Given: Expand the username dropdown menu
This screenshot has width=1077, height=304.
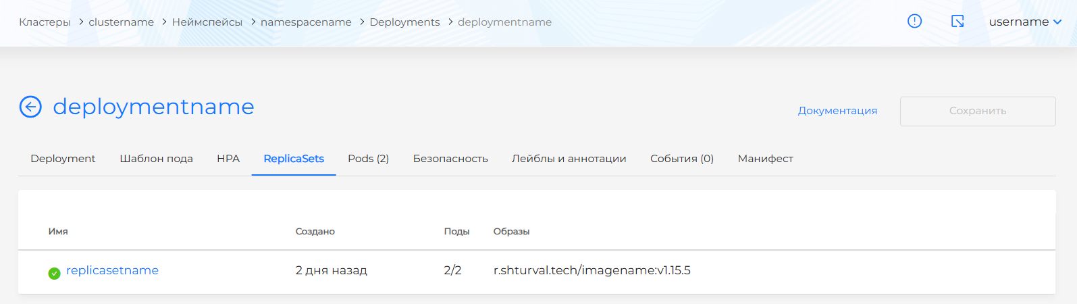Looking at the screenshot, I should (x=1025, y=22).
